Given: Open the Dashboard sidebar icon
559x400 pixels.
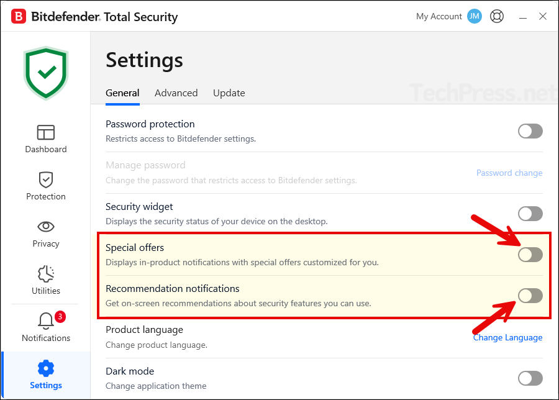Looking at the screenshot, I should tap(46, 132).
